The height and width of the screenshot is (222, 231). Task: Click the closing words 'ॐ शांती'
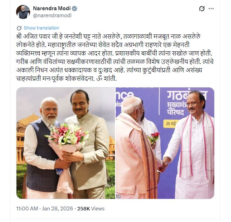click(106, 79)
